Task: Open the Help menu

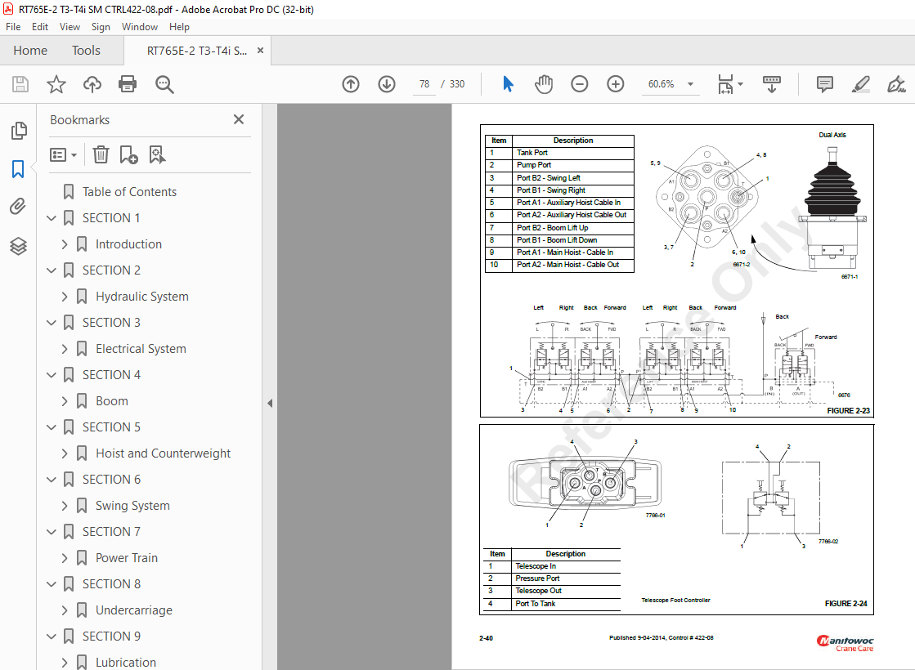Action: pos(179,27)
